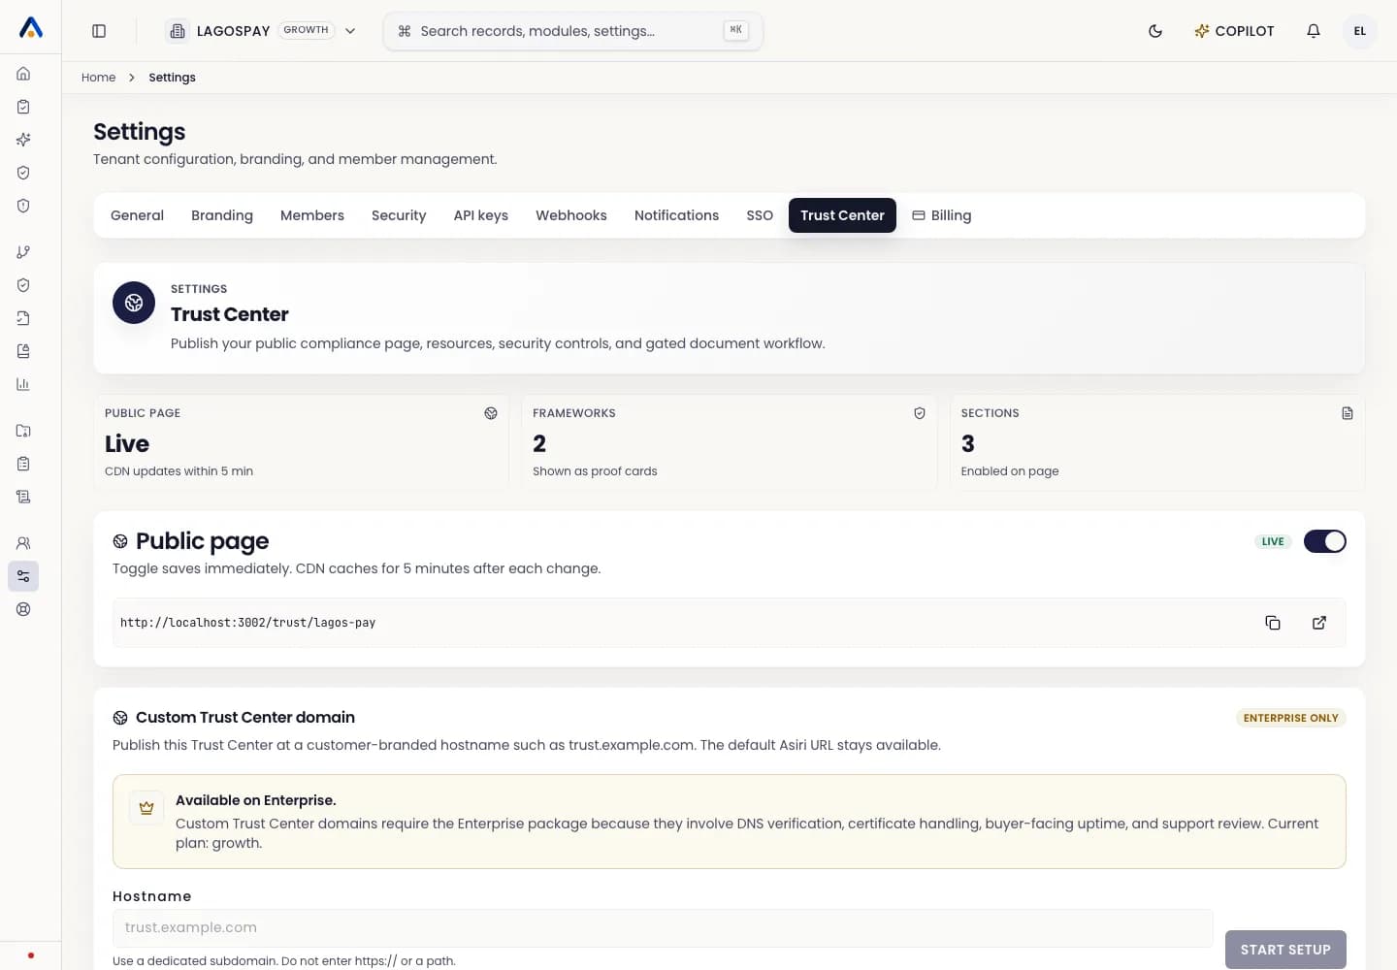
Task: Navigate to Home breadcrumb link
Action: tap(98, 78)
